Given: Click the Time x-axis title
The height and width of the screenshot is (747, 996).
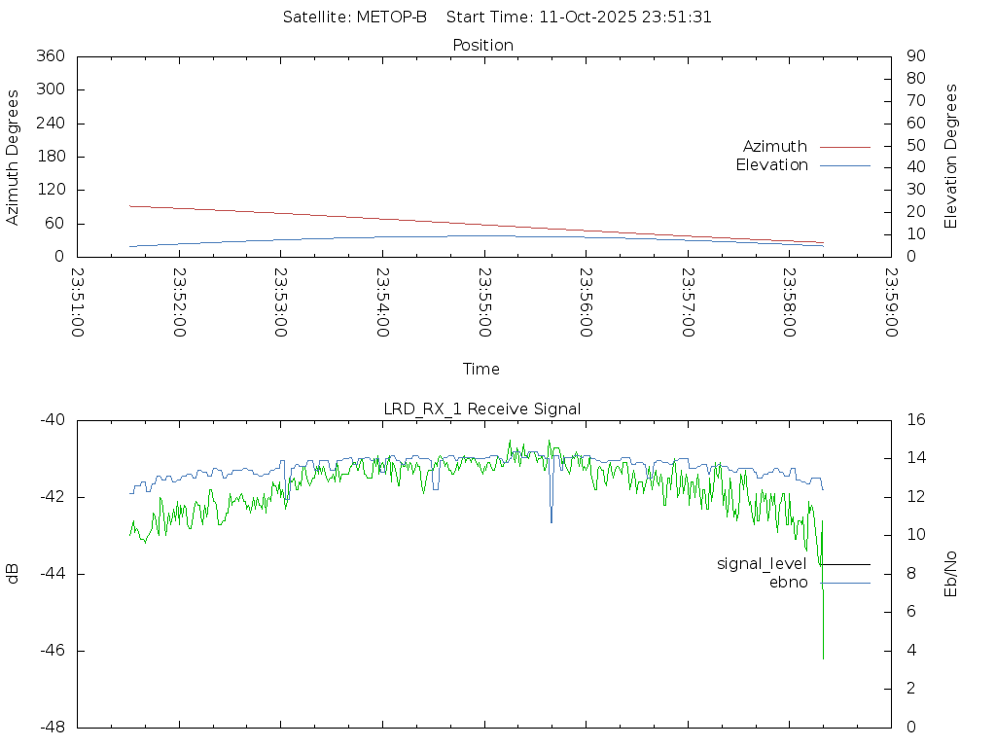Looking at the screenshot, I should tap(481, 369).
